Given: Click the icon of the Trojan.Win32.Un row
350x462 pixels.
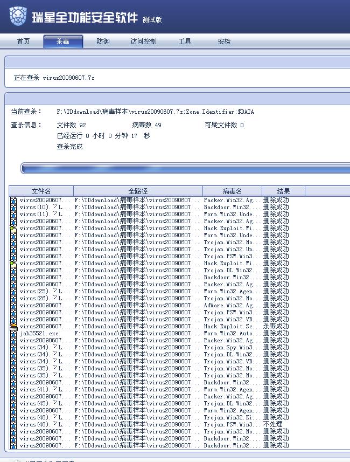Looking at the screenshot, I should click(13, 249).
